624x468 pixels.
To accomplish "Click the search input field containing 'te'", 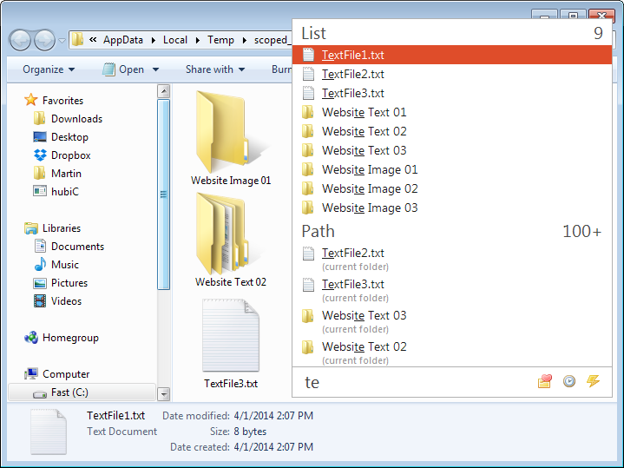I will [414, 382].
